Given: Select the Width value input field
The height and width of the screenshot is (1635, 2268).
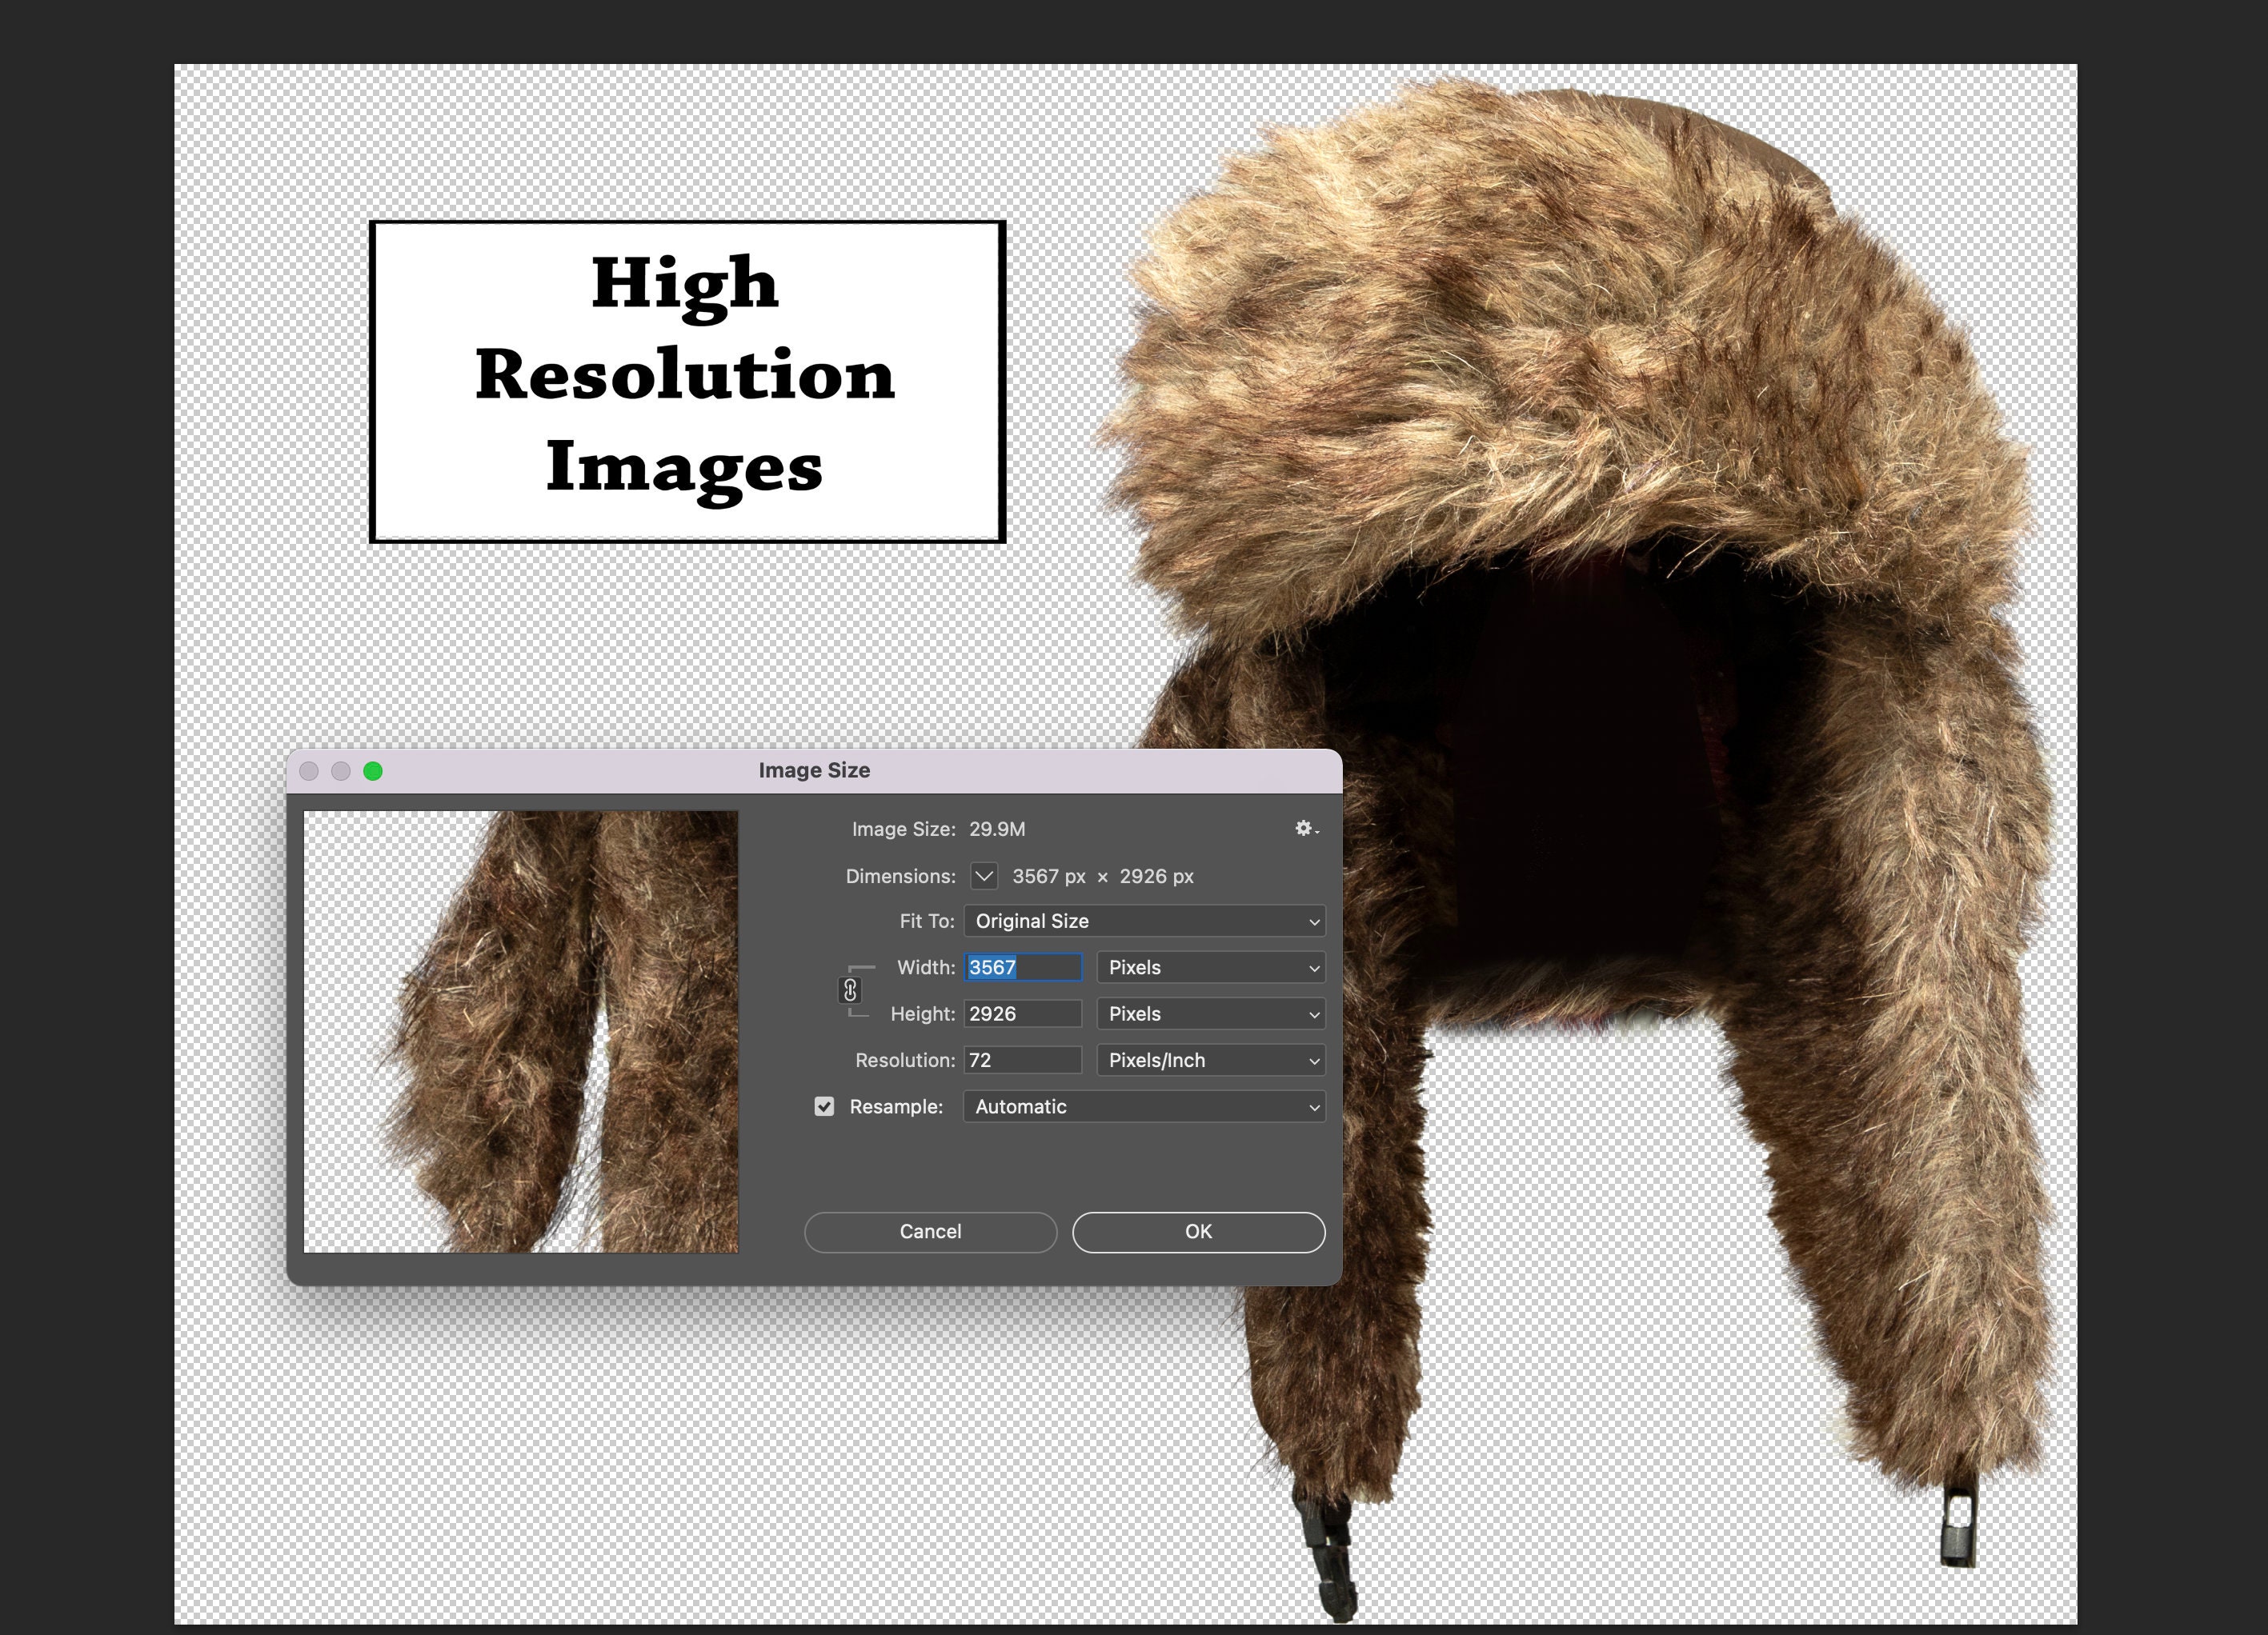Looking at the screenshot, I should (x=1022, y=967).
